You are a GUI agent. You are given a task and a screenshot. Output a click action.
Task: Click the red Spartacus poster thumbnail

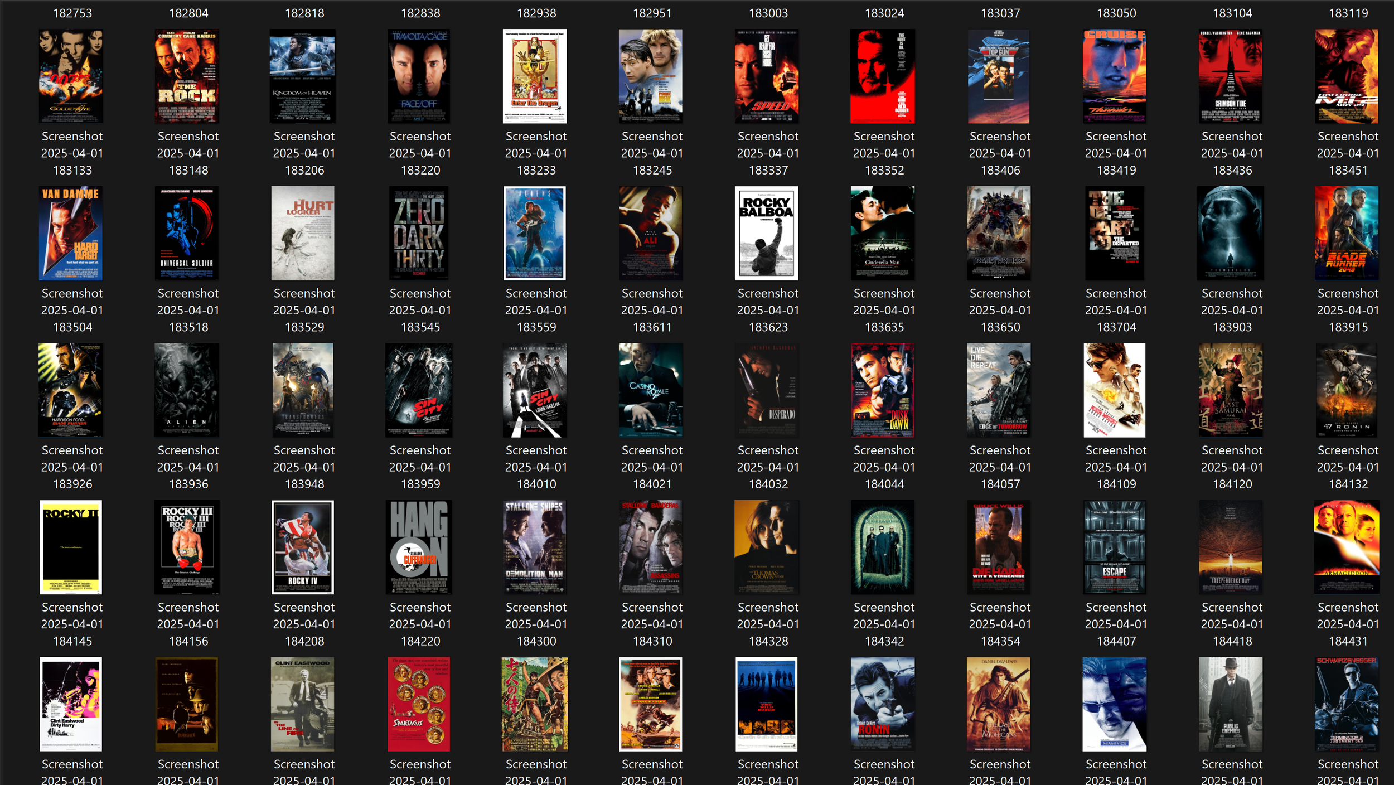point(419,704)
